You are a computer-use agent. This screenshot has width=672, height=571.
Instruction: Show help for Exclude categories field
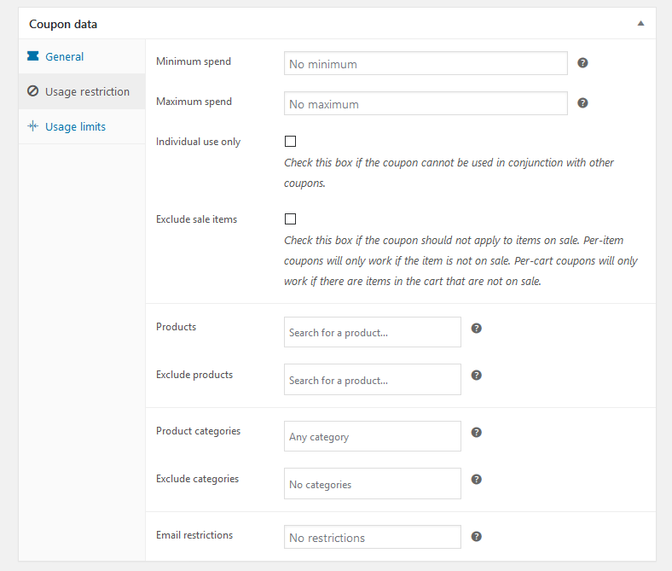(x=476, y=479)
